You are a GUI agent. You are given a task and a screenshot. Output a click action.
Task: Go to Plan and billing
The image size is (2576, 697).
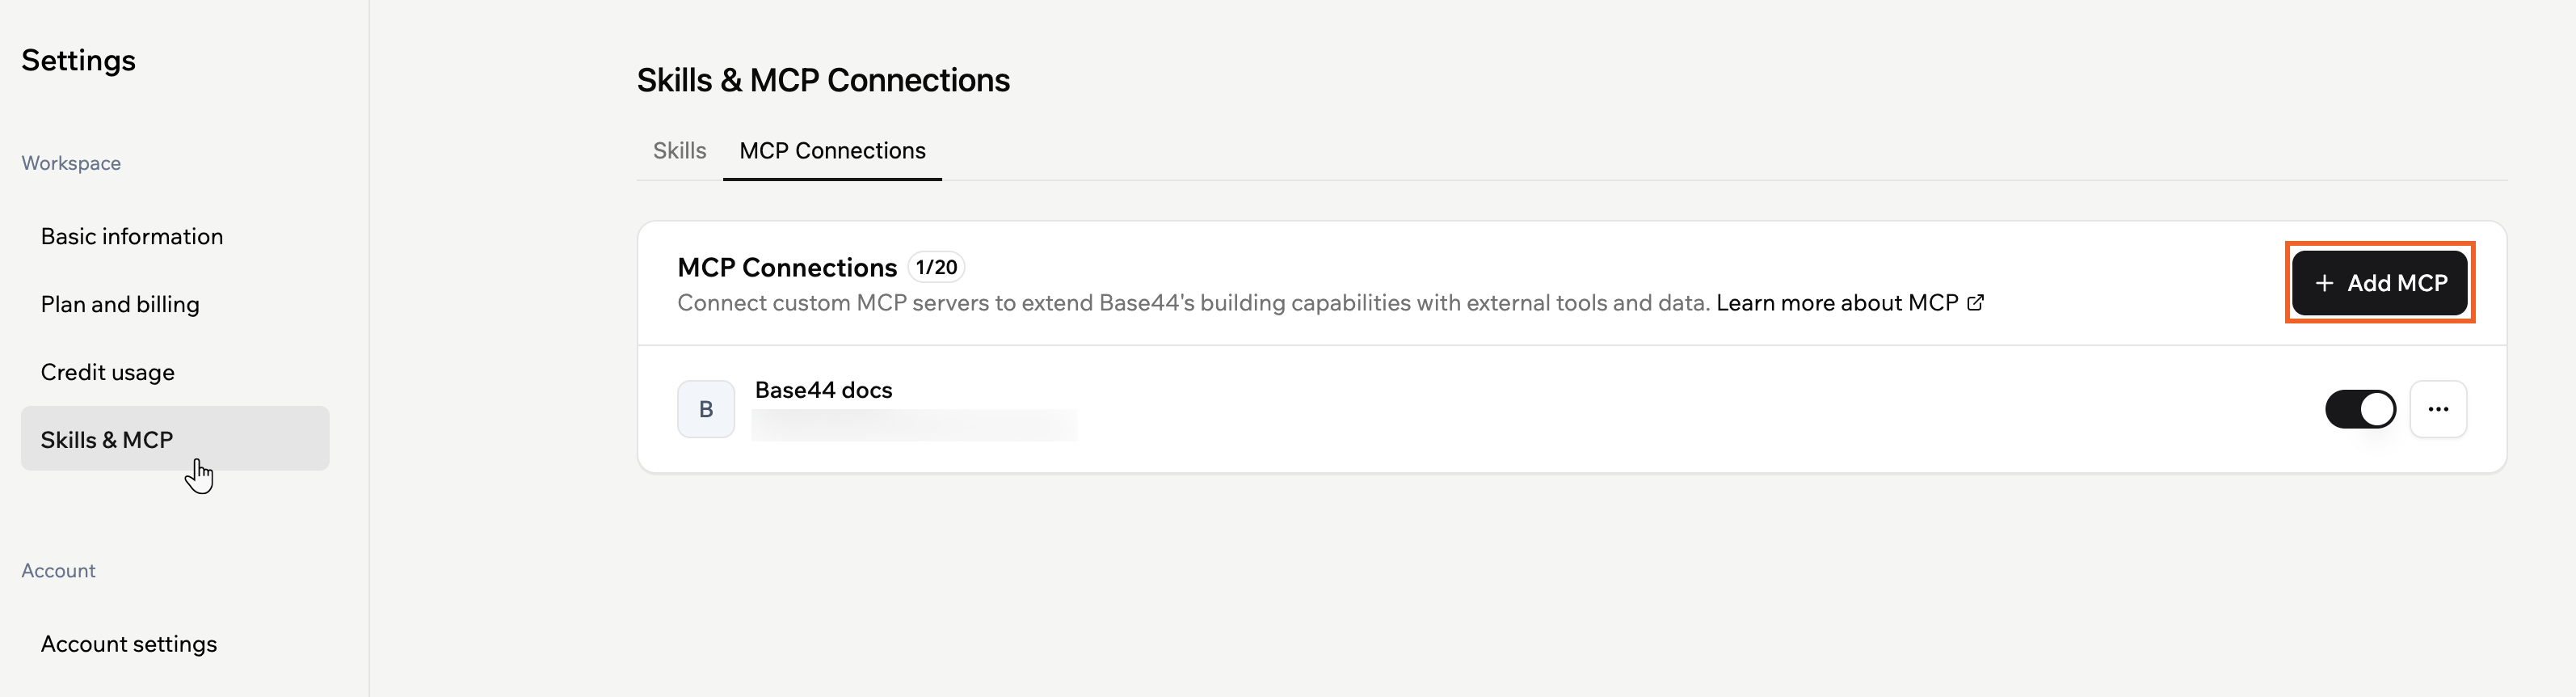coord(119,303)
